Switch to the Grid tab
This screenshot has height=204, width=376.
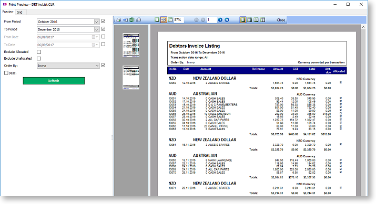pyautogui.click(x=19, y=12)
